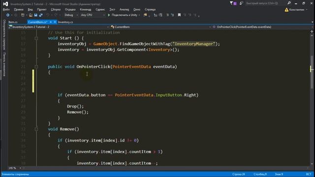Click the Navigate Backward arrow icon

(8, 15)
